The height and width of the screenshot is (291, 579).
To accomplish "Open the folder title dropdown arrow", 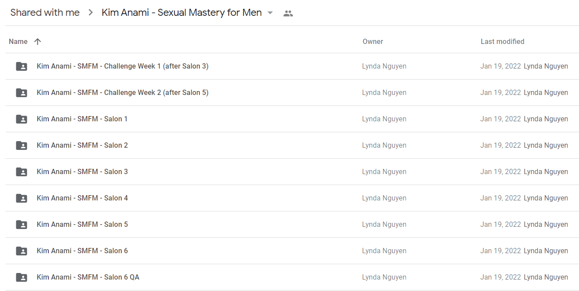I will click(x=270, y=13).
